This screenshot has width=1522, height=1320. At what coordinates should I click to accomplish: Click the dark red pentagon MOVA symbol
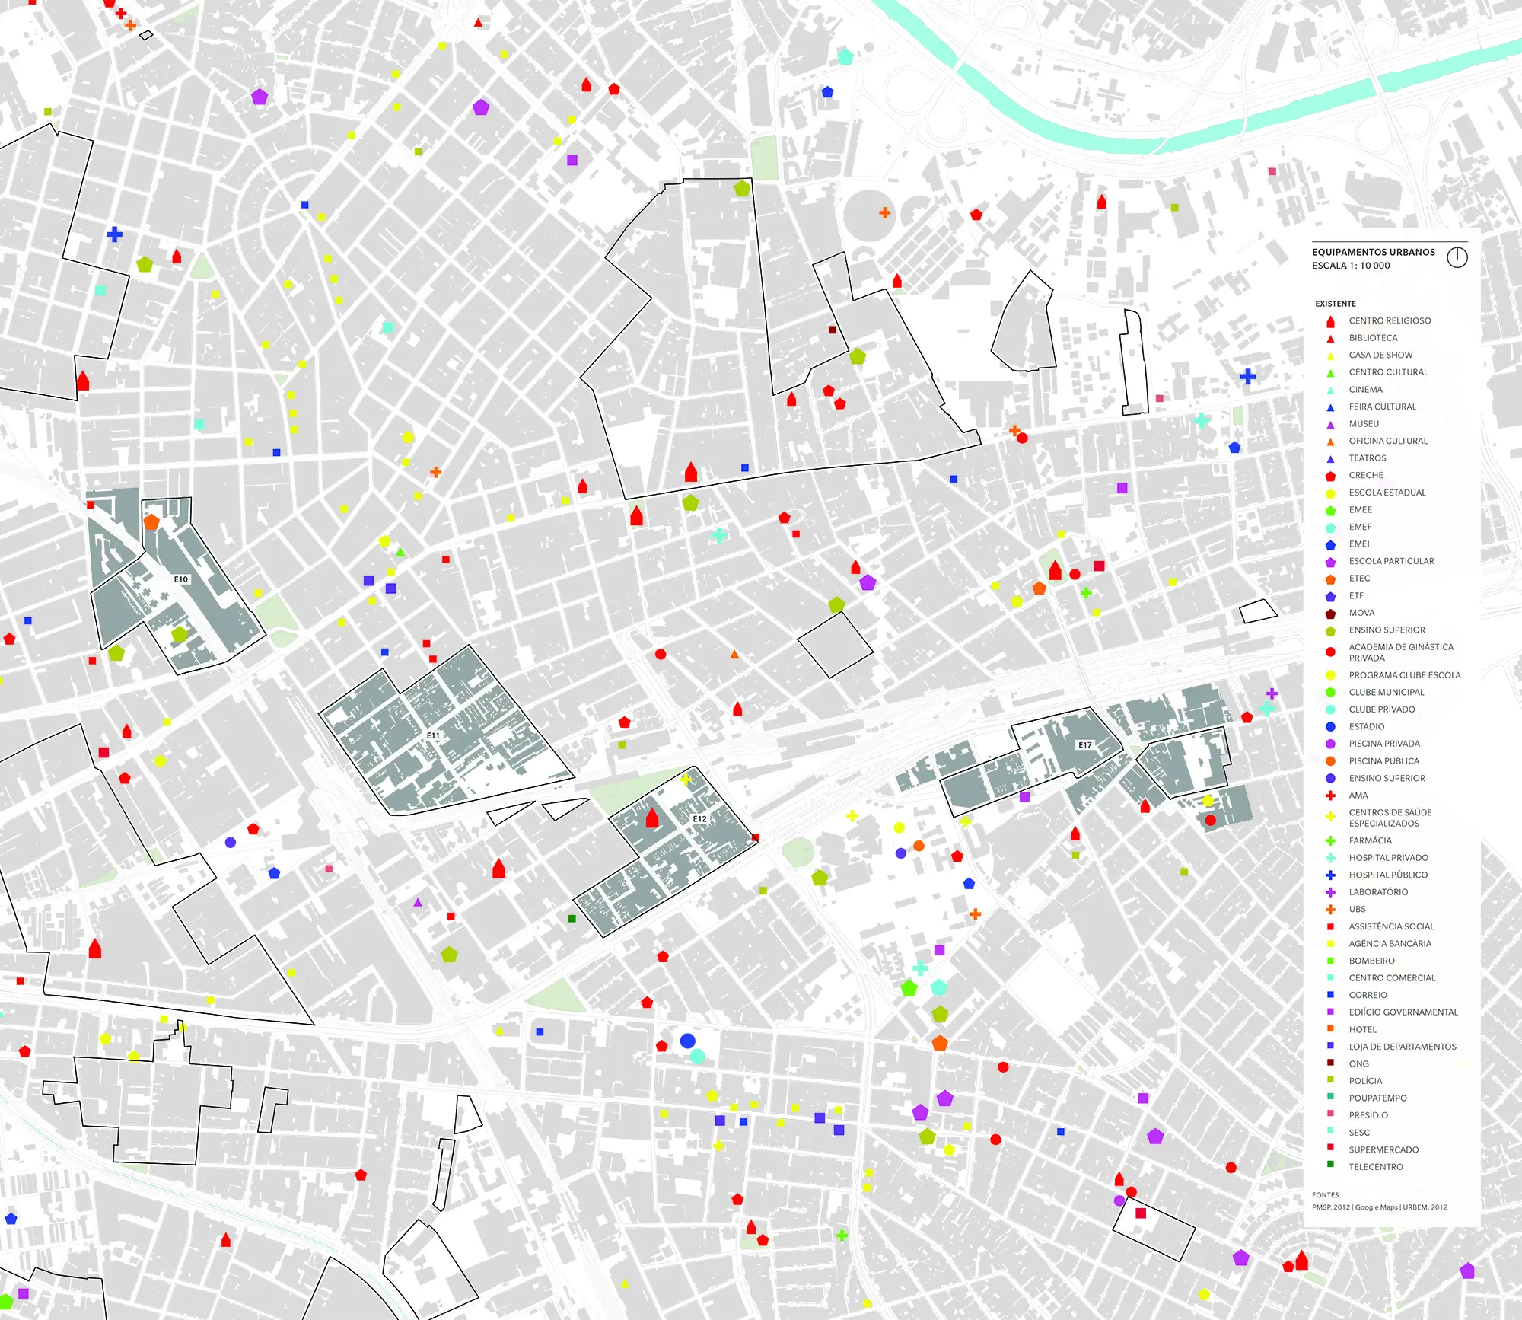(1330, 614)
